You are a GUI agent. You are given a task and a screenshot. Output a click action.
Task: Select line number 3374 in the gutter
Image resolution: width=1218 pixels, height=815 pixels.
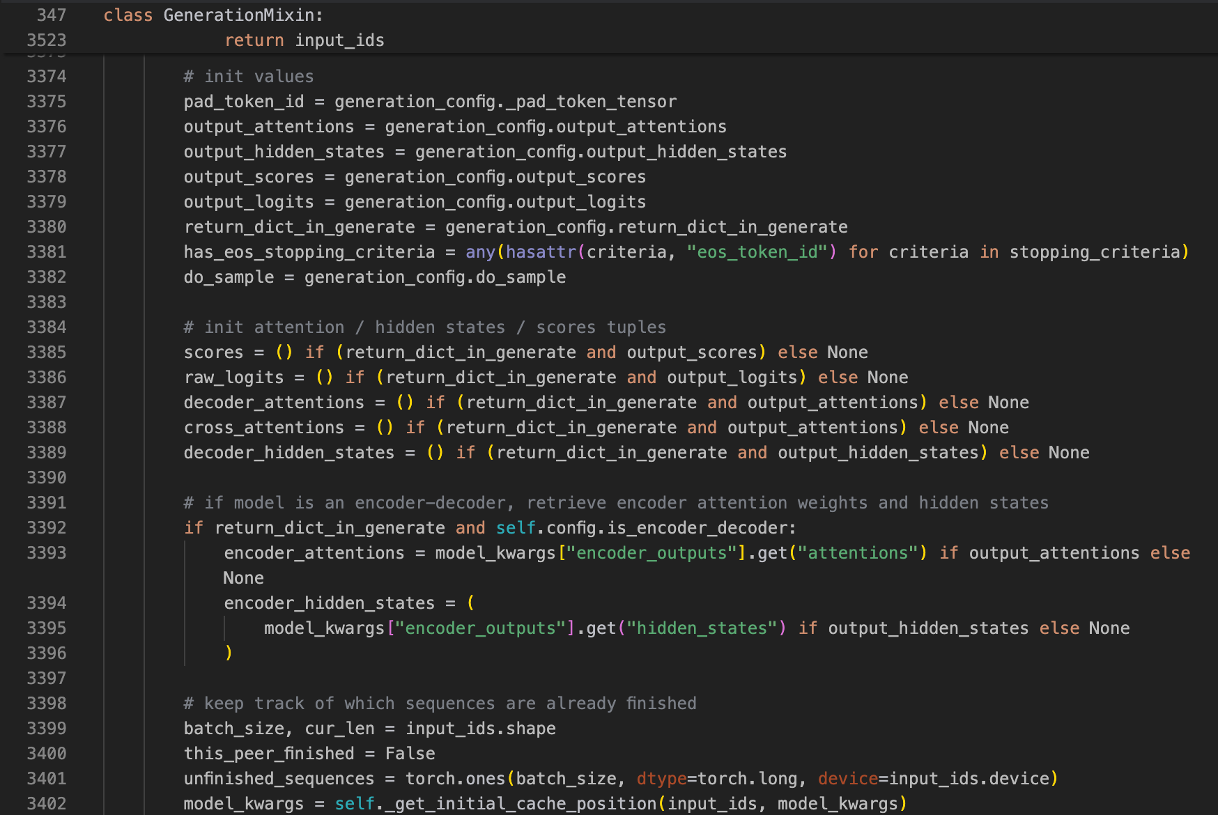pyautogui.click(x=47, y=77)
